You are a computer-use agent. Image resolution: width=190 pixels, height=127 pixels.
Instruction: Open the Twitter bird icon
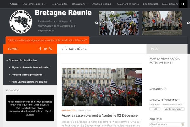point(45,49)
